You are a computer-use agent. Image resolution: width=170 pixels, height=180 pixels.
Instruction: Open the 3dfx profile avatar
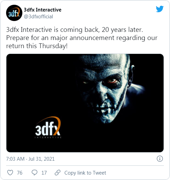[x=14, y=13]
